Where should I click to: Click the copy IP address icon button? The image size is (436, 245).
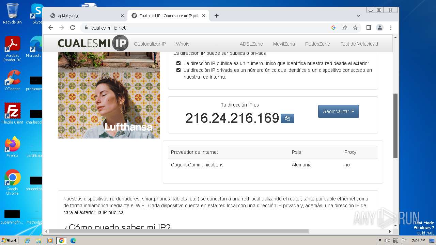pyautogui.click(x=287, y=118)
